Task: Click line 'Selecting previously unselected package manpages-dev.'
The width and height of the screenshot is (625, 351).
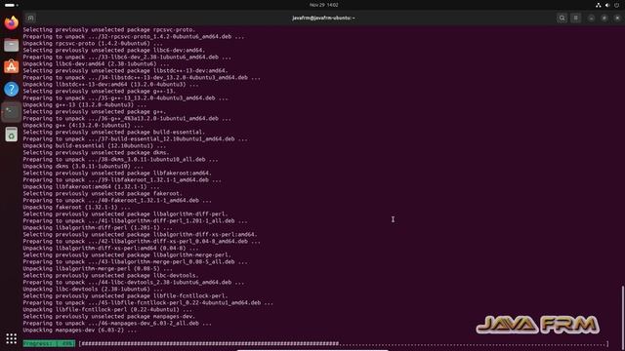Action: 109,316
